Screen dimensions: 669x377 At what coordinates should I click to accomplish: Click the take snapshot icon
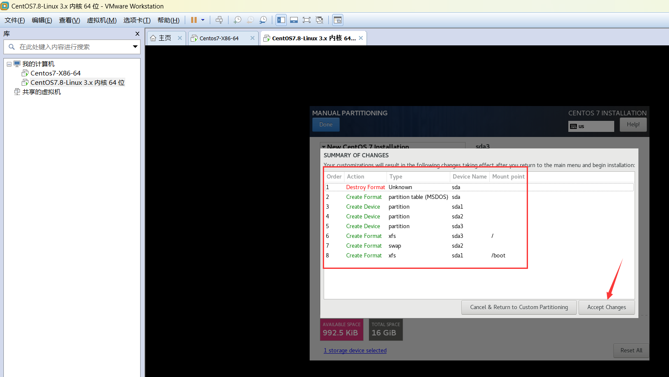tap(237, 20)
